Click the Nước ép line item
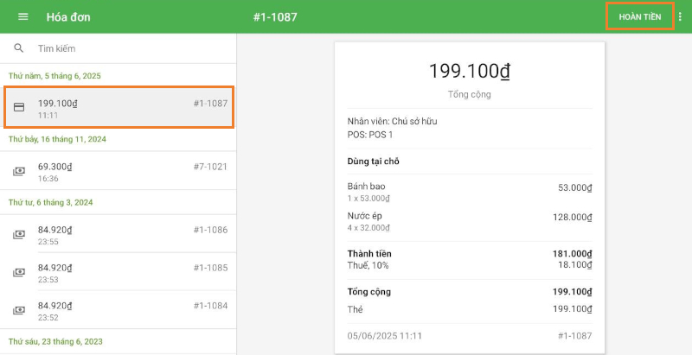The width and height of the screenshot is (692, 355). click(366, 216)
